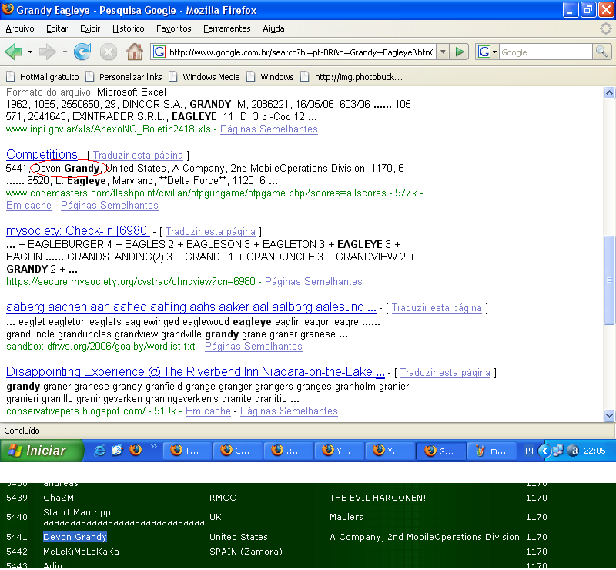The image size is (616, 570).
Task: Click the highlighted Devon Grandy table entry
Action: pos(75,537)
